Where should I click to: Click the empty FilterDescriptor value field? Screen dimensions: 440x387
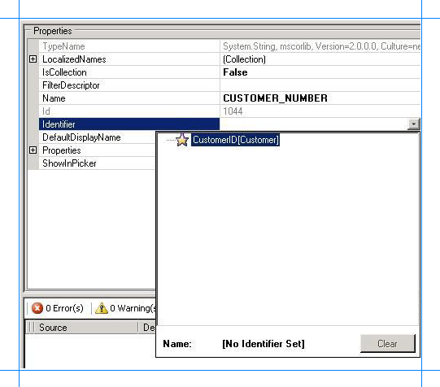click(x=320, y=85)
